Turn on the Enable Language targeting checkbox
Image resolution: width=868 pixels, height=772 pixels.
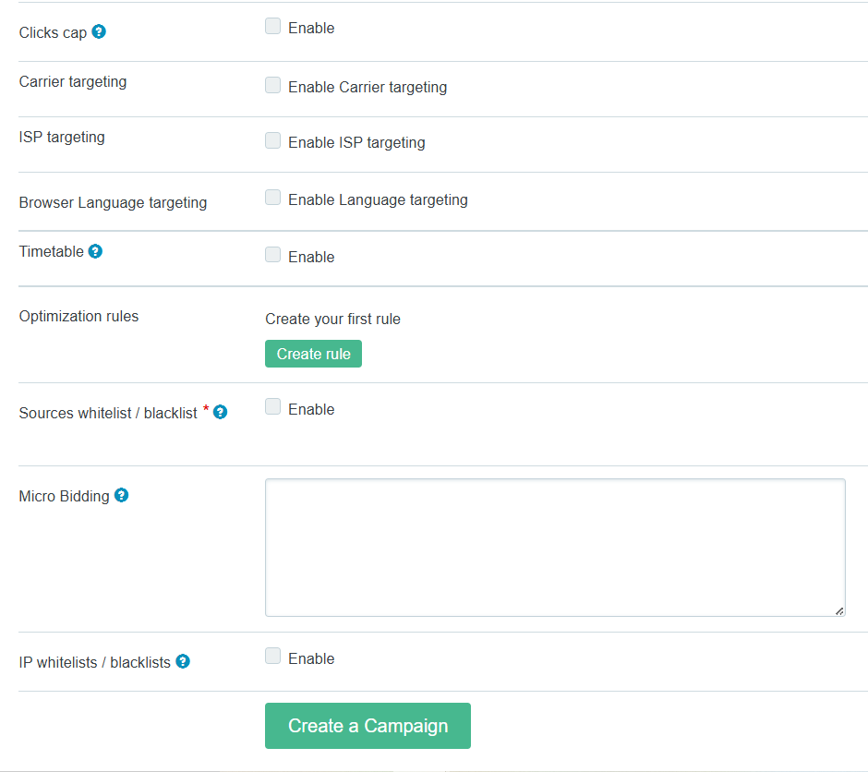click(x=272, y=198)
